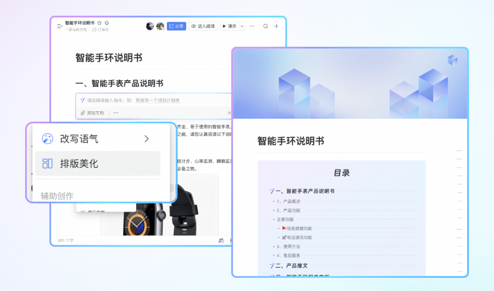
Task: Star the 智能手环说明书 document
Action: pyautogui.click(x=100, y=23)
